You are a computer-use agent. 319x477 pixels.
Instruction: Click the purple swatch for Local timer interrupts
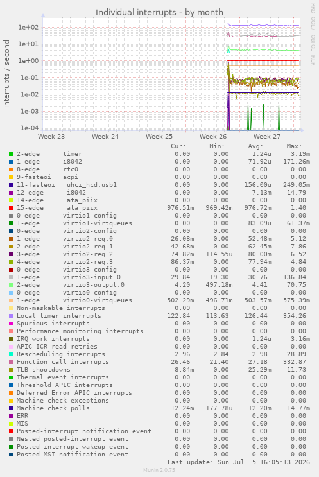click(x=11, y=316)
